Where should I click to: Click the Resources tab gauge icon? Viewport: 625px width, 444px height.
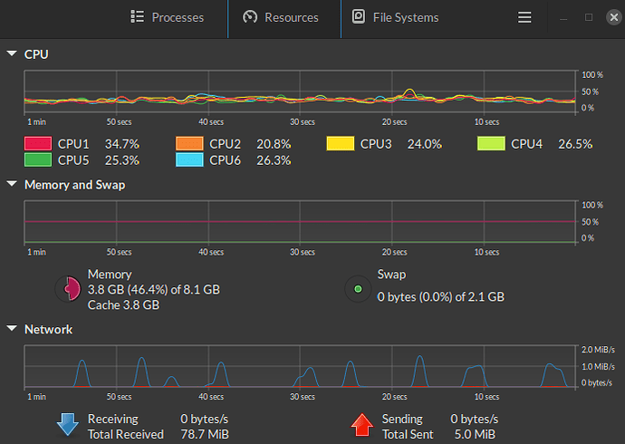(251, 17)
